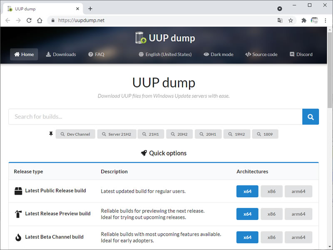Image resolution: width=333 pixels, height=250 pixels.
Task: Click the box icon for Latest Public Release build
Action: (x=18, y=191)
